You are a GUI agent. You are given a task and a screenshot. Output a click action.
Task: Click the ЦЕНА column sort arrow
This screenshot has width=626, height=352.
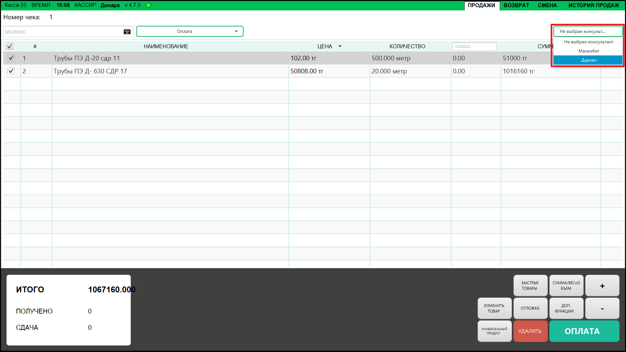click(340, 46)
